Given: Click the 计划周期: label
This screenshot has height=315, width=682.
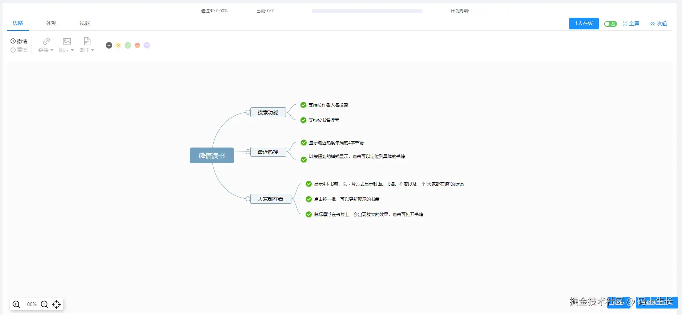Looking at the screenshot, I should (460, 11).
